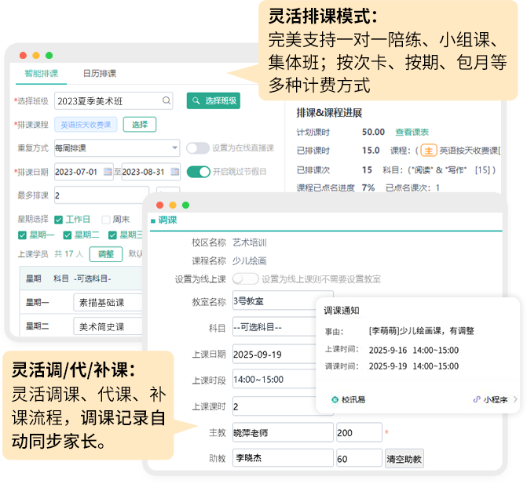Open the calendar picker for end date 2023-08-31
527x484 pixels.
pyautogui.click(x=174, y=172)
